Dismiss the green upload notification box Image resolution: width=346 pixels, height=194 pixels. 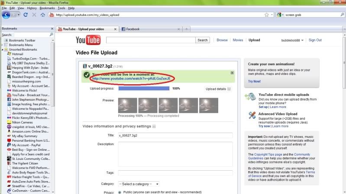tap(232, 73)
